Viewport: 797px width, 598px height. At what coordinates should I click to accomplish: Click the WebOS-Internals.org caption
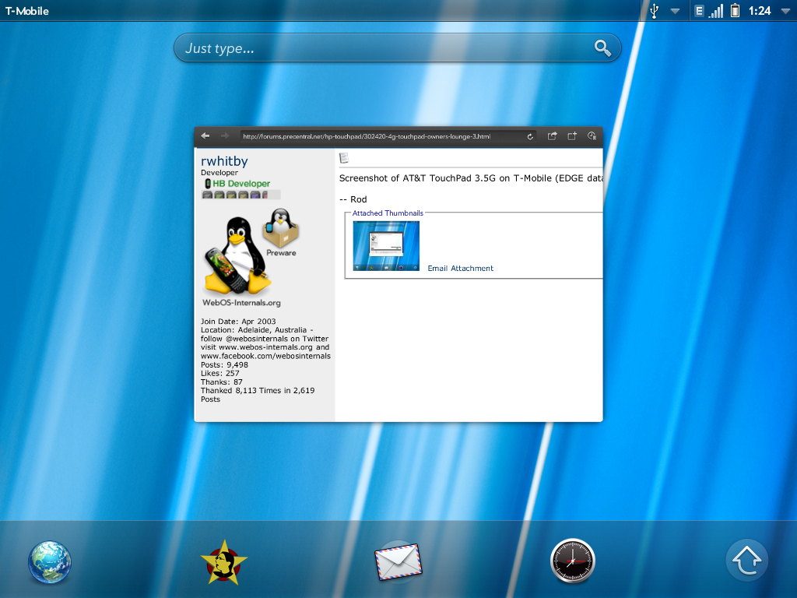pyautogui.click(x=241, y=303)
